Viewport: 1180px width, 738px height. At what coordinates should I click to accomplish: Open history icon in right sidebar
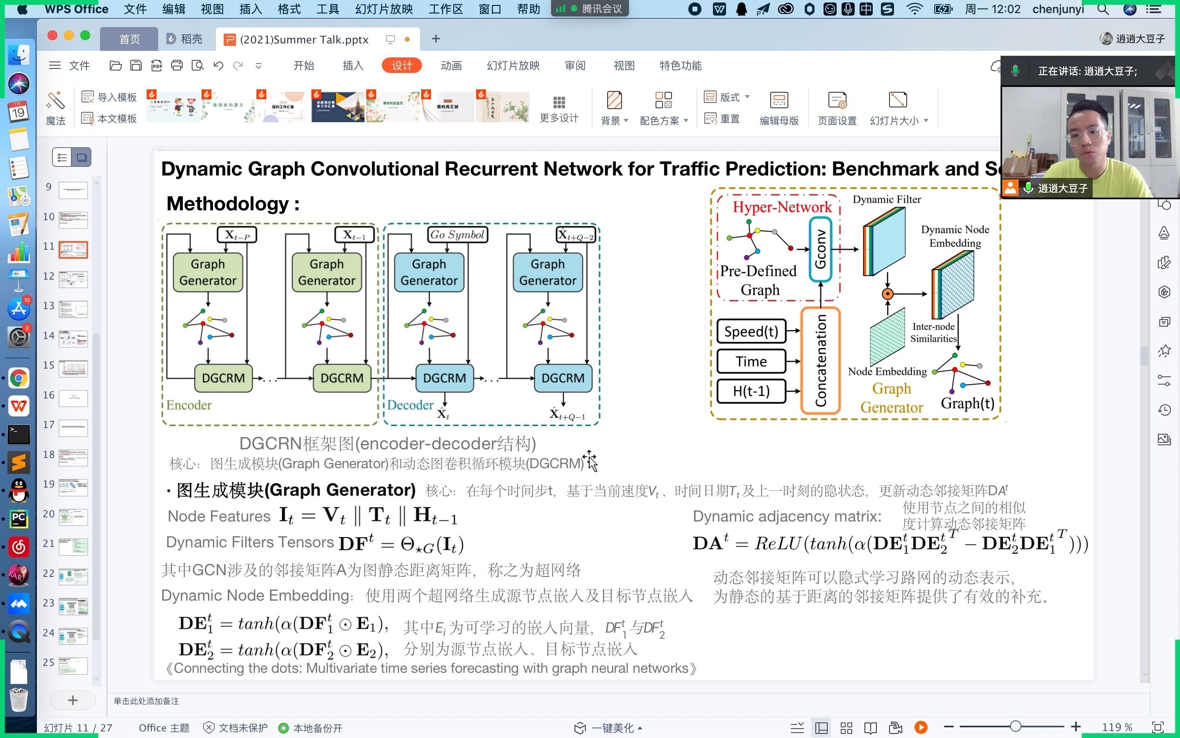coord(1164,410)
